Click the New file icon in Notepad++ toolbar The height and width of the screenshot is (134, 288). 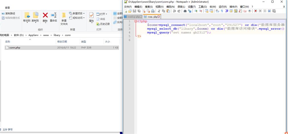pyautogui.click(x=126, y=11)
